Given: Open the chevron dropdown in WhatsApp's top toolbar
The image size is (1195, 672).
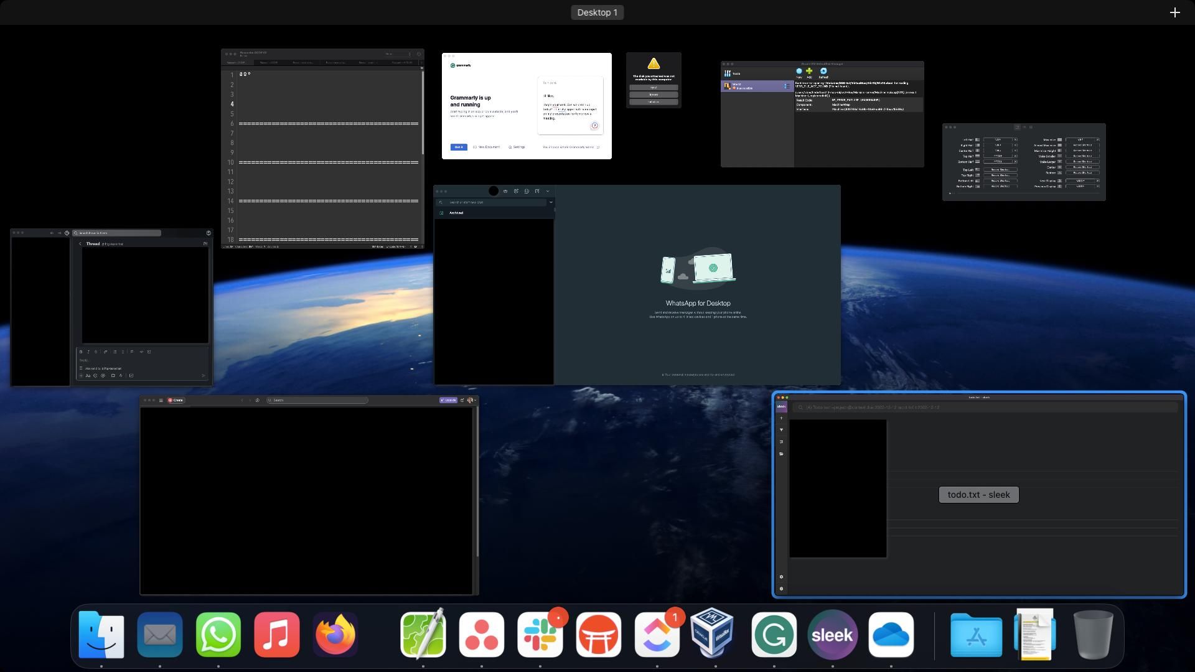Looking at the screenshot, I should [x=548, y=192].
